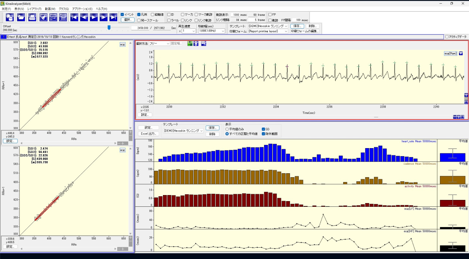Click the second blue icon in ECG toolbar
The image size is (469, 259).
click(x=196, y=43)
